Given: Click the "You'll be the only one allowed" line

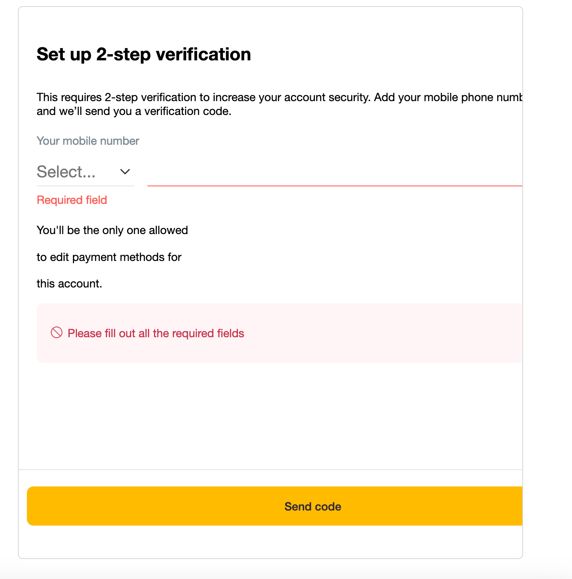Looking at the screenshot, I should click(x=112, y=230).
